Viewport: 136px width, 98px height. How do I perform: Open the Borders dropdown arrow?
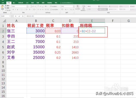tap(24, 10)
